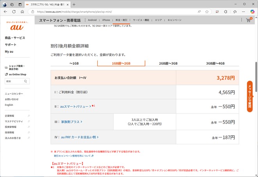Viewport: 258px width, 177px height.
Task: Open the サービス・機能 menu item
Action: [x=141, y=20]
